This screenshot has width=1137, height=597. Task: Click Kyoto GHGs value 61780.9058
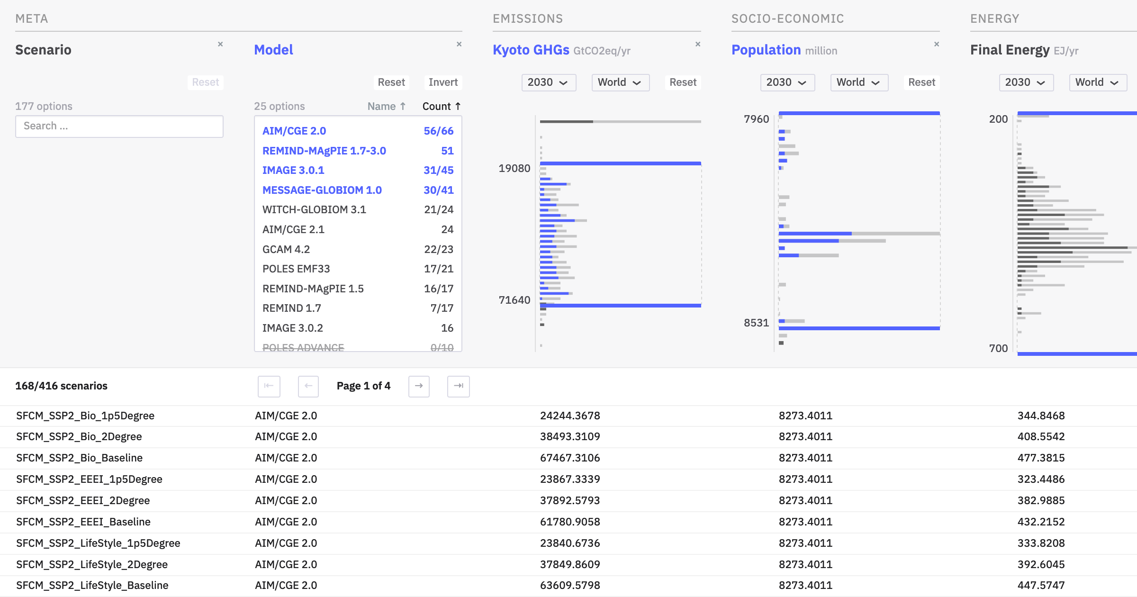point(570,522)
